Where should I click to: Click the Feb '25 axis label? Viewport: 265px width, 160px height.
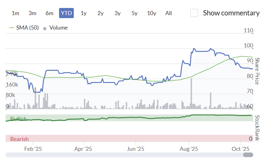coord(33,149)
